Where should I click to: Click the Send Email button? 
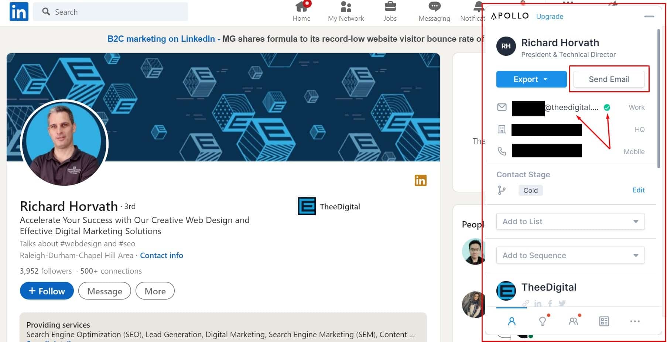point(609,79)
